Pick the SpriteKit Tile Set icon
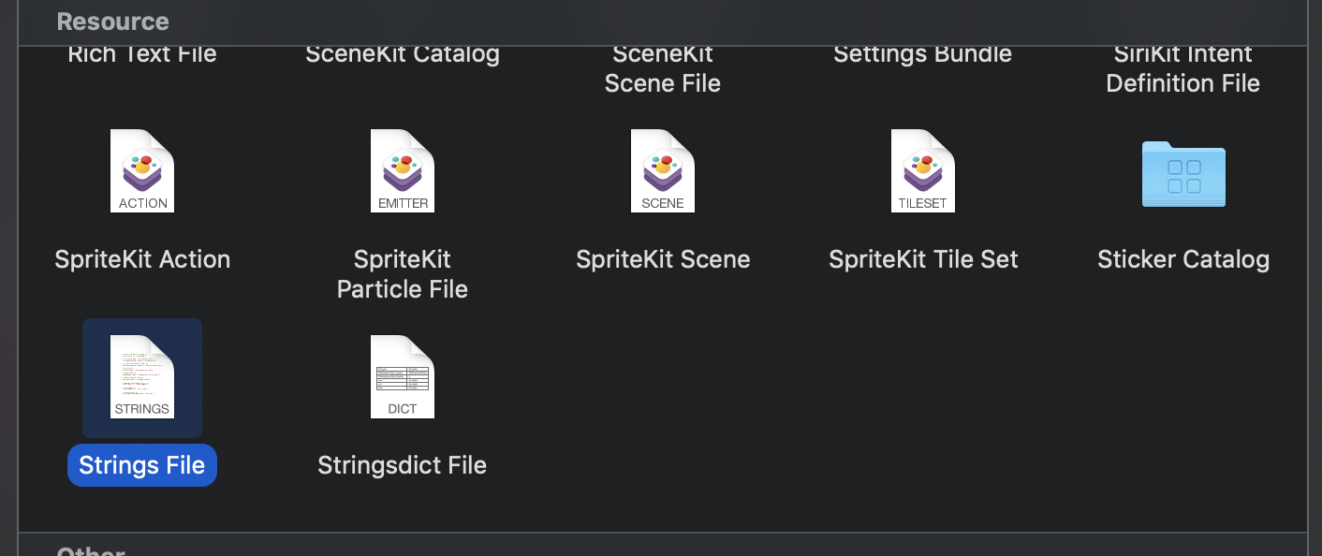The width and height of the screenshot is (1322, 556). pos(923,171)
